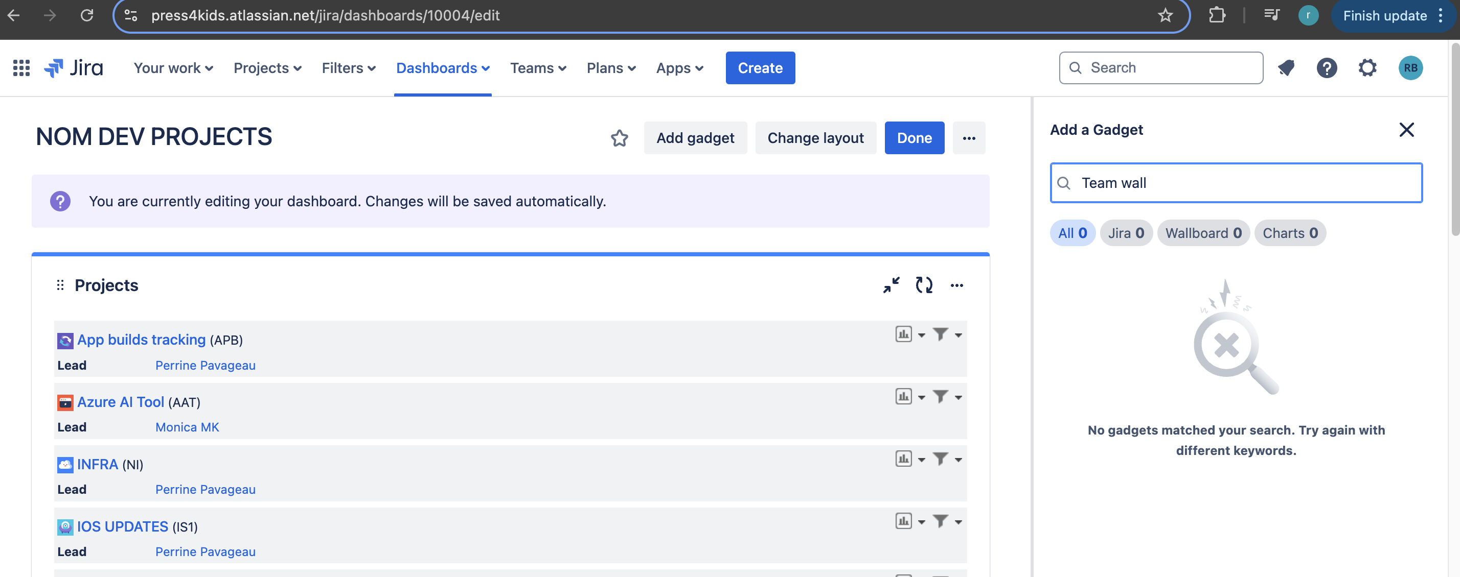Focus the gadget search field with Team wall
The height and width of the screenshot is (577, 1460).
coord(1236,183)
